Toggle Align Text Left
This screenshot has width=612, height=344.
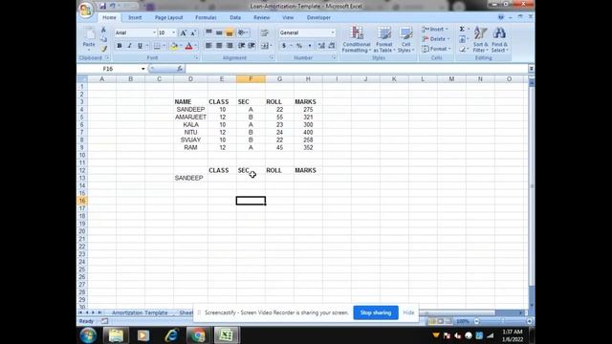click(x=208, y=46)
